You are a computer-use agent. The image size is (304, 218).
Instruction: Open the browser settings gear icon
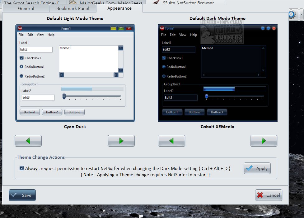(292, 14)
